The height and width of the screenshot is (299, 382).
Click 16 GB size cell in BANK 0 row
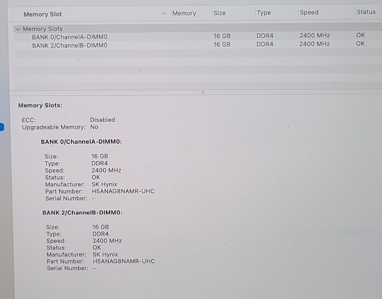tap(222, 36)
